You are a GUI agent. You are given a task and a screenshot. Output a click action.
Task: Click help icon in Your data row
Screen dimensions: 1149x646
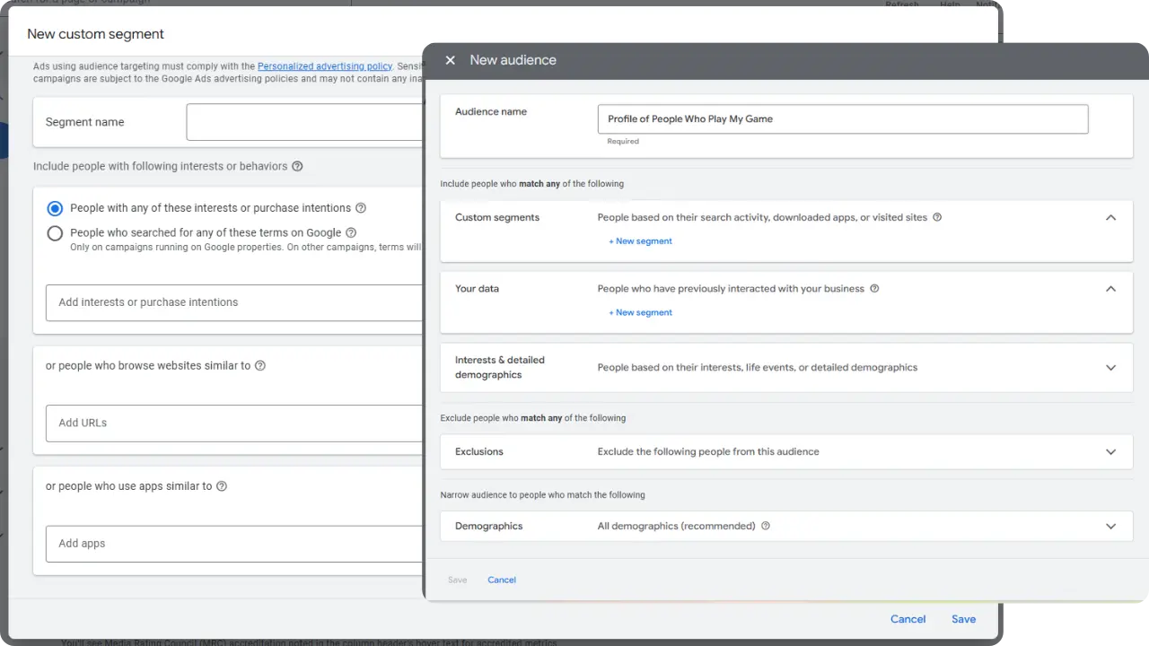point(874,289)
